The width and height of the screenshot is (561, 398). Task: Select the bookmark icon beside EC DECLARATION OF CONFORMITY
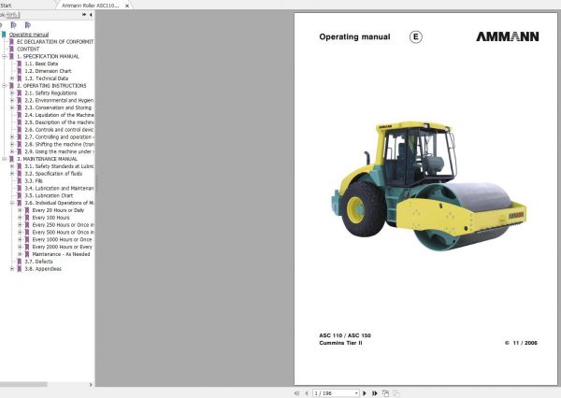[11, 42]
